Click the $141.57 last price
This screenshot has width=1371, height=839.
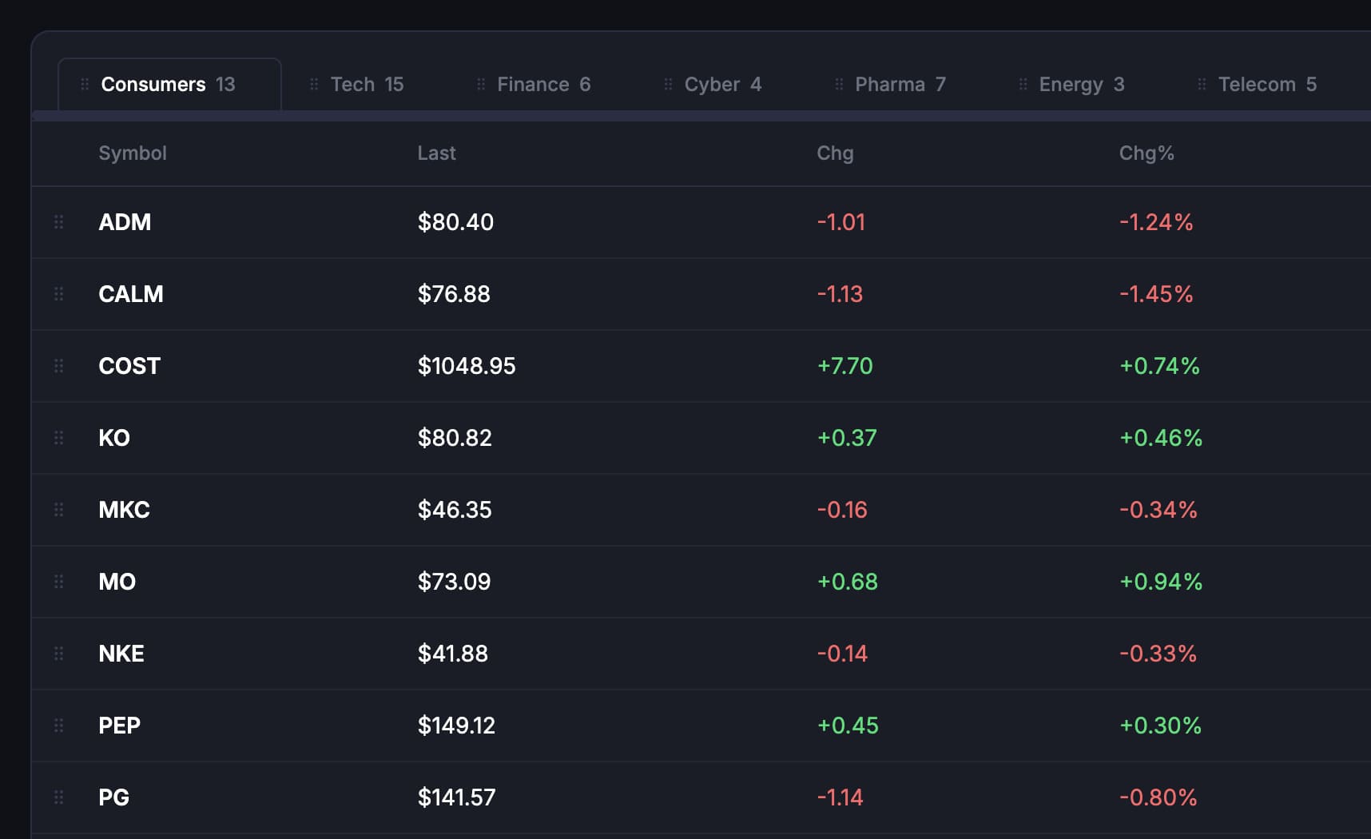[456, 797]
